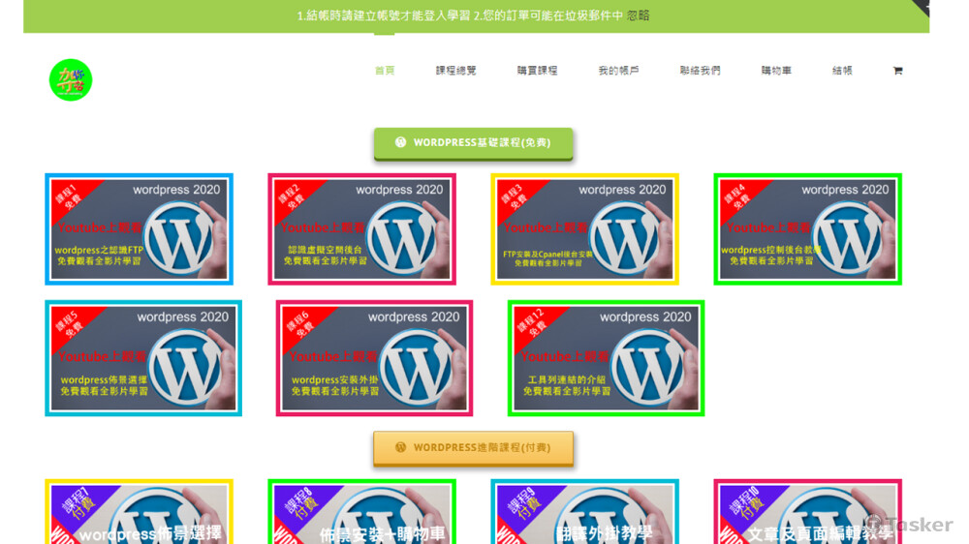Open 課程6 wordpress安裝外掛 thumbnail
The image size is (969, 544).
click(x=374, y=358)
